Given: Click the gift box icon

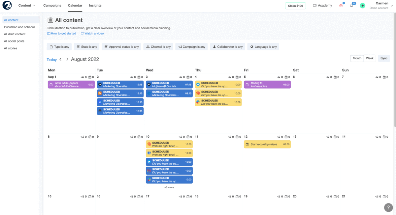Looking at the screenshot, I should point(341,6).
